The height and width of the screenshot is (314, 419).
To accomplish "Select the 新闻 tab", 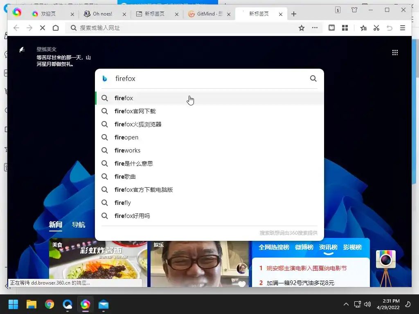I will [56, 225].
